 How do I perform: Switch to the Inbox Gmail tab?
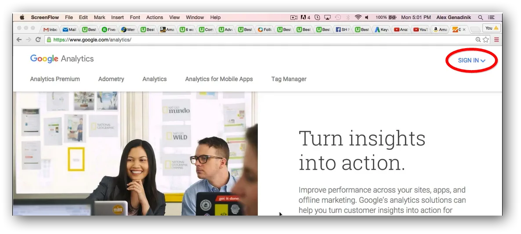(50, 29)
